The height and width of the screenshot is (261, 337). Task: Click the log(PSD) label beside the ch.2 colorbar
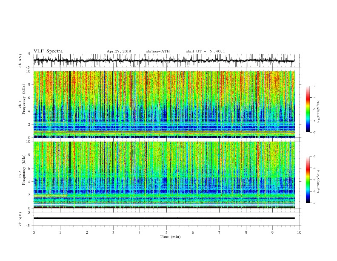pos(319,181)
